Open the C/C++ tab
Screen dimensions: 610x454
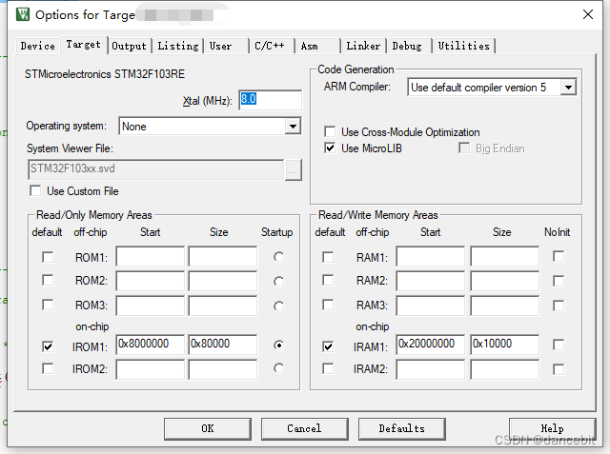point(272,46)
